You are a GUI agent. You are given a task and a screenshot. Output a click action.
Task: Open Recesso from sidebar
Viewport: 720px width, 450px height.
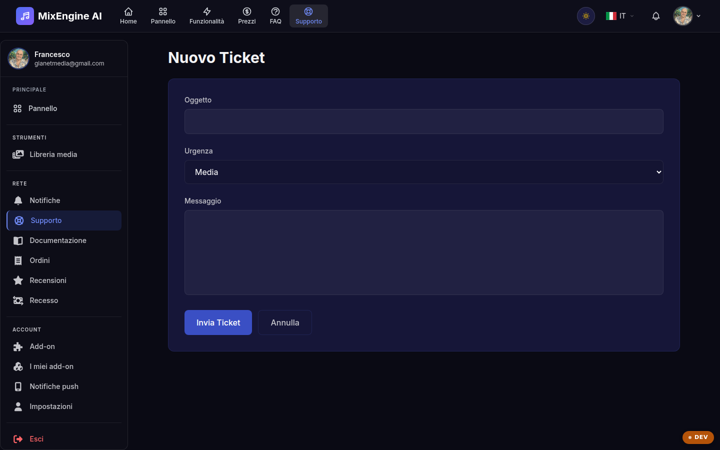pyautogui.click(x=64, y=300)
